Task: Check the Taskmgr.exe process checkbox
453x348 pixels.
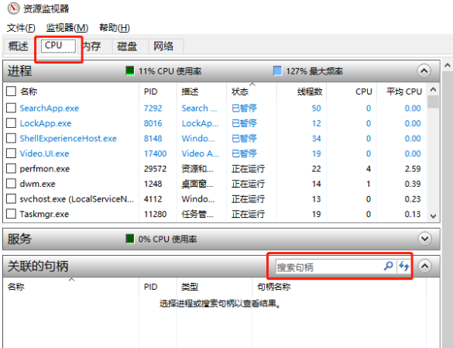Action: coord(11,214)
